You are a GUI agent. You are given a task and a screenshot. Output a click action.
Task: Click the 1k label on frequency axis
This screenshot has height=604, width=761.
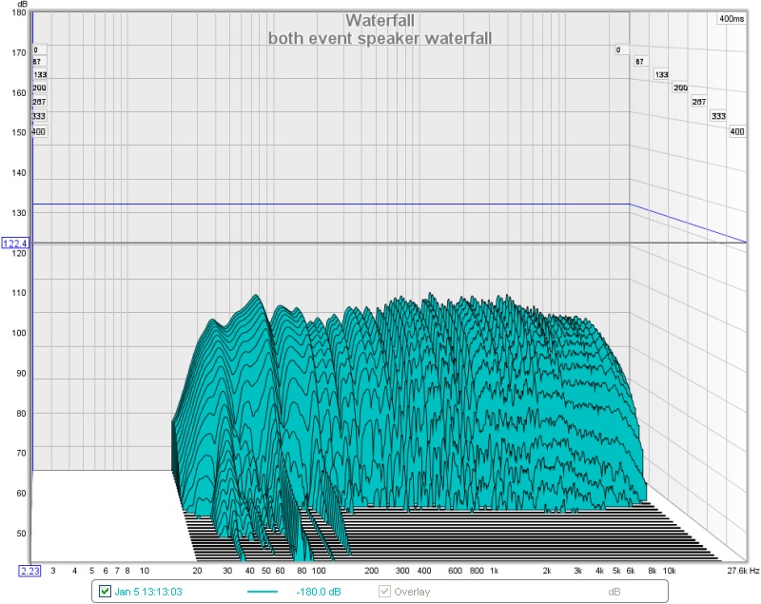pos(494,571)
